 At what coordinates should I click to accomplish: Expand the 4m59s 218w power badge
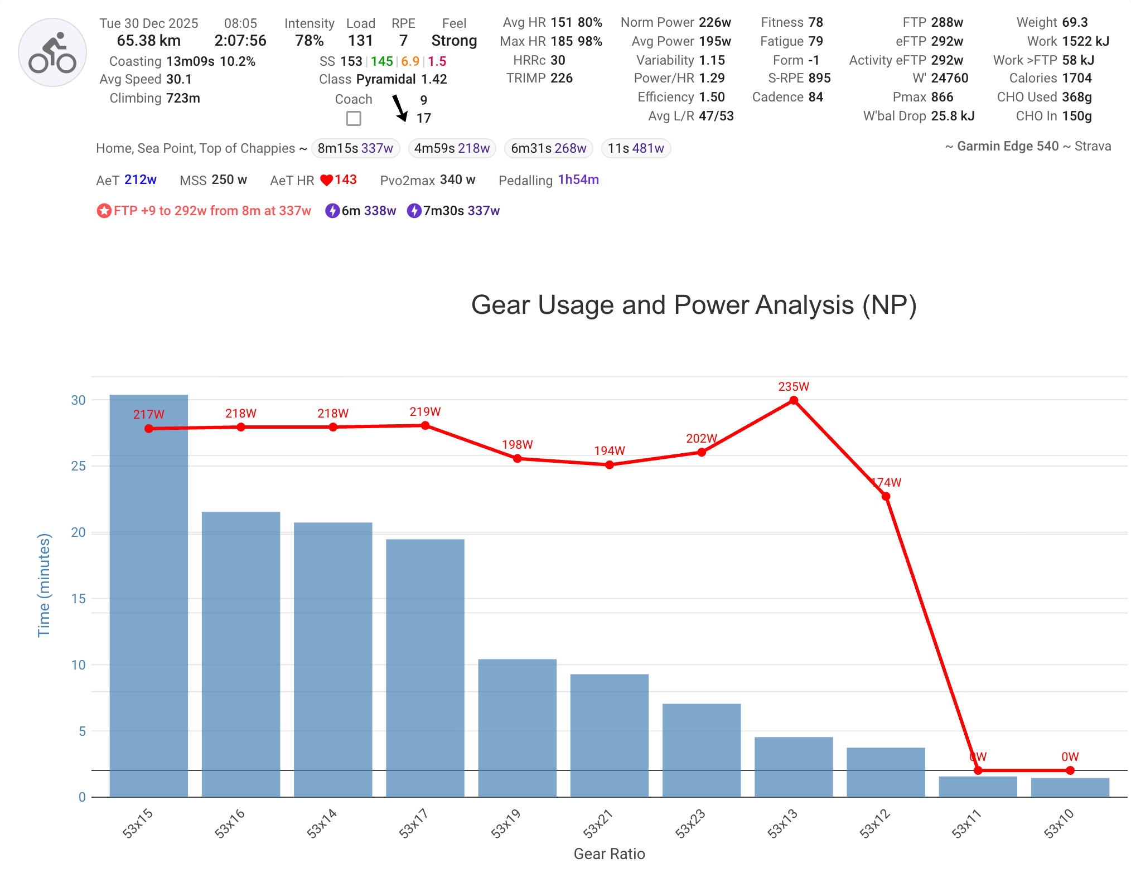(452, 148)
